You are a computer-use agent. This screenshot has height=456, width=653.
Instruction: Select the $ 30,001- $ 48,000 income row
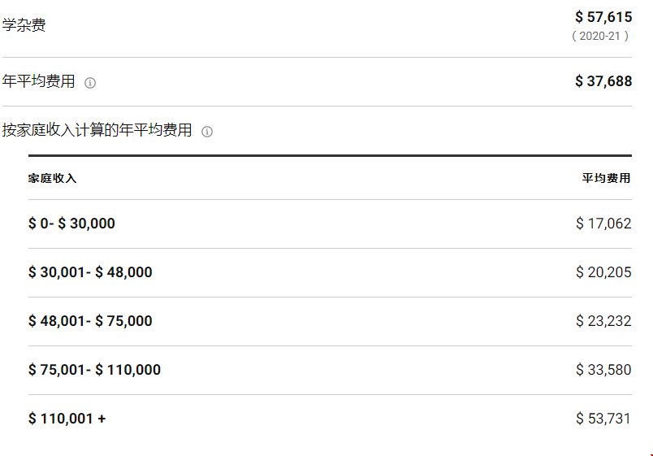point(90,272)
